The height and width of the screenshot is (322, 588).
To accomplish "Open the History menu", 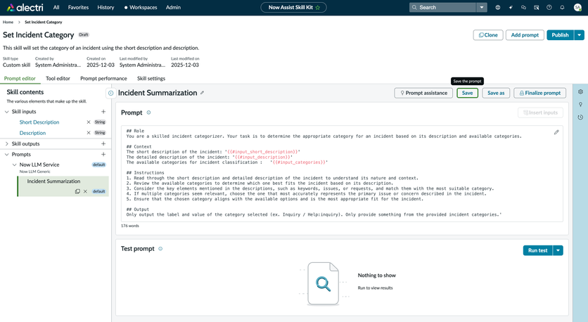I will 106,7.
